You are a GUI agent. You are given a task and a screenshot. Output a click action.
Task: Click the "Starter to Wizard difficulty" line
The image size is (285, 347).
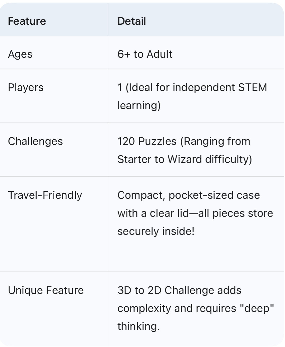pyautogui.click(x=184, y=159)
